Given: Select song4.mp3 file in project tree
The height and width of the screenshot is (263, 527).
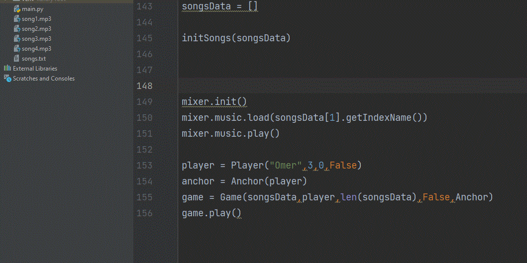Looking at the screenshot, I should (37, 49).
